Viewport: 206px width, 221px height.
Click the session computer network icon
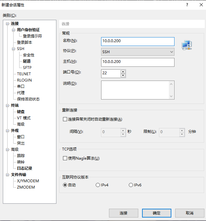187,45
